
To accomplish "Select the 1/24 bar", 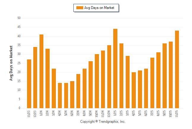I will pyautogui.click(x=41, y=71).
